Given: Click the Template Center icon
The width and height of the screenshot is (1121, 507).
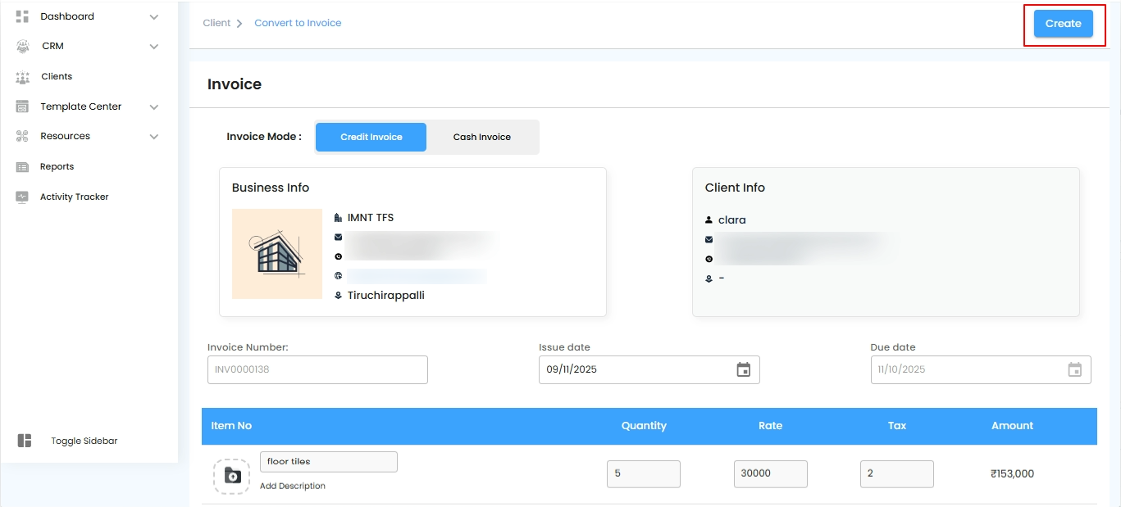Looking at the screenshot, I should point(23,106).
